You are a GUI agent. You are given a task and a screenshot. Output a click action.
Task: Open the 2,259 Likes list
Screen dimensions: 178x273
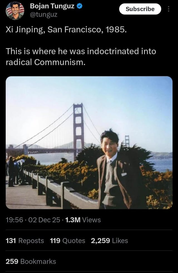pyautogui.click(x=110, y=241)
